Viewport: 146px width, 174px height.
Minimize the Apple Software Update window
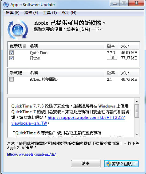click(x=115, y=3)
